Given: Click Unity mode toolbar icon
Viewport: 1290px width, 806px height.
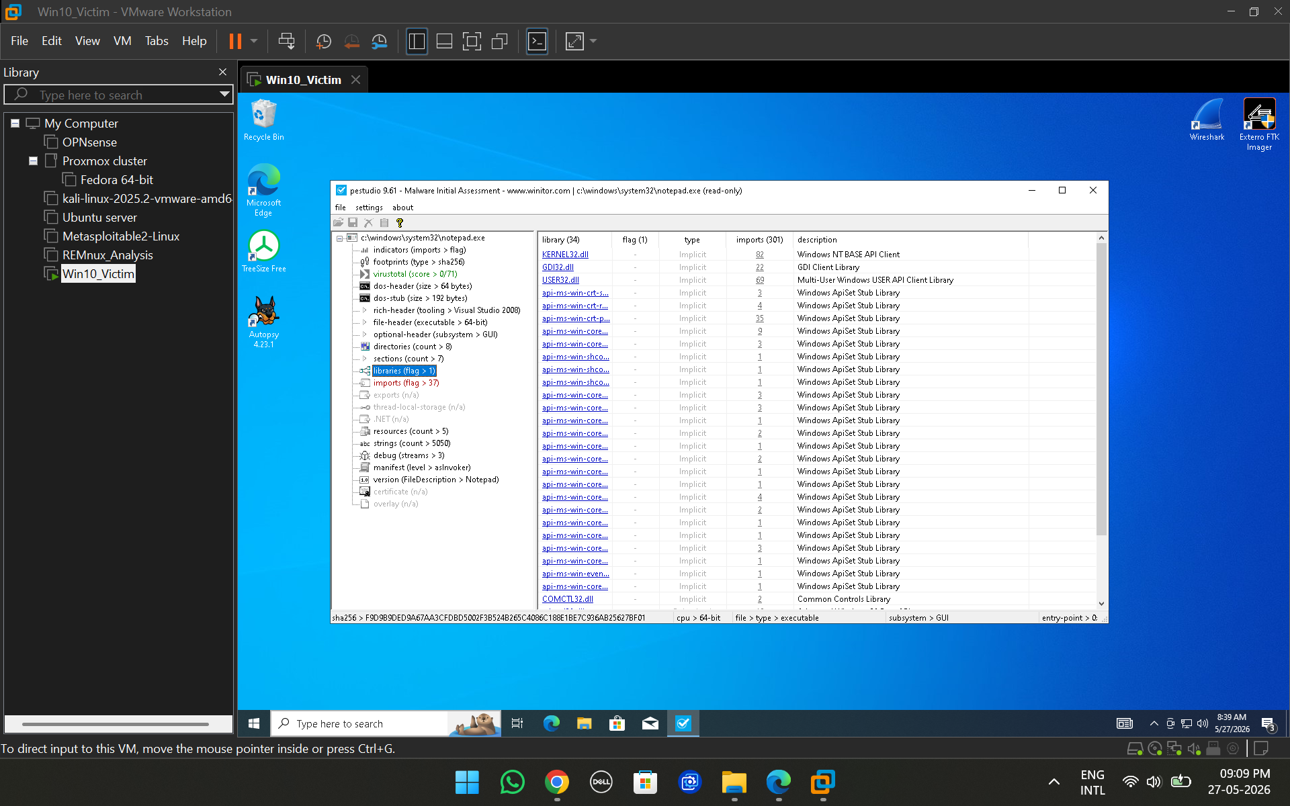Looking at the screenshot, I should (499, 41).
